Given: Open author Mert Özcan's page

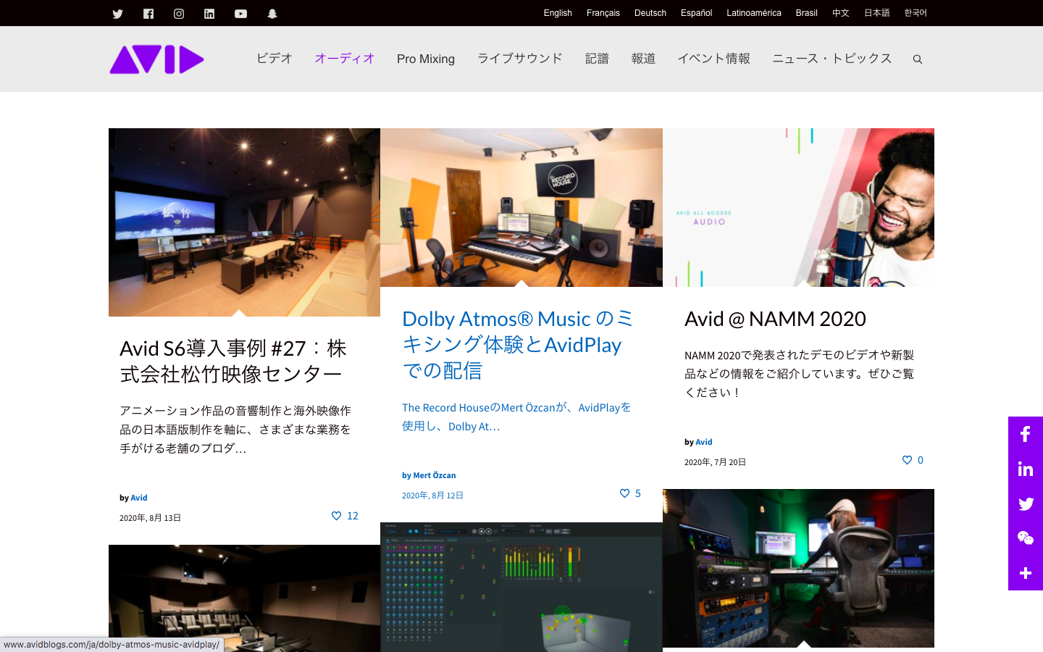Looking at the screenshot, I should click(435, 475).
